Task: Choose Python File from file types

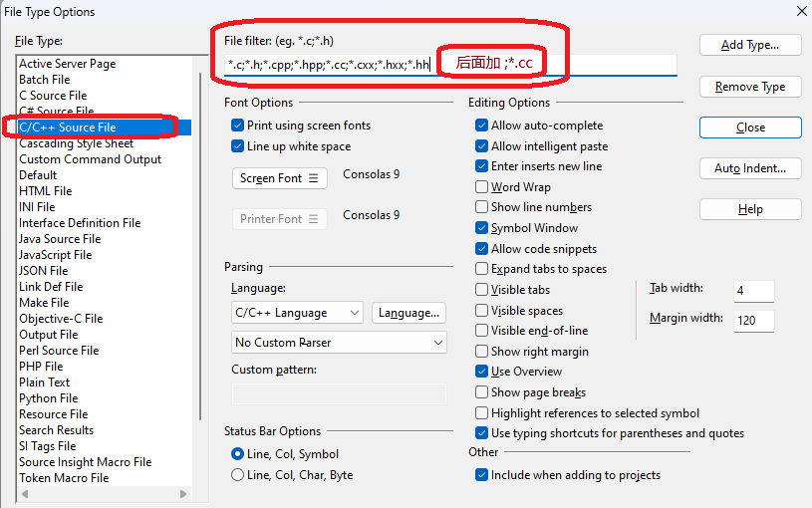Action: (x=48, y=398)
